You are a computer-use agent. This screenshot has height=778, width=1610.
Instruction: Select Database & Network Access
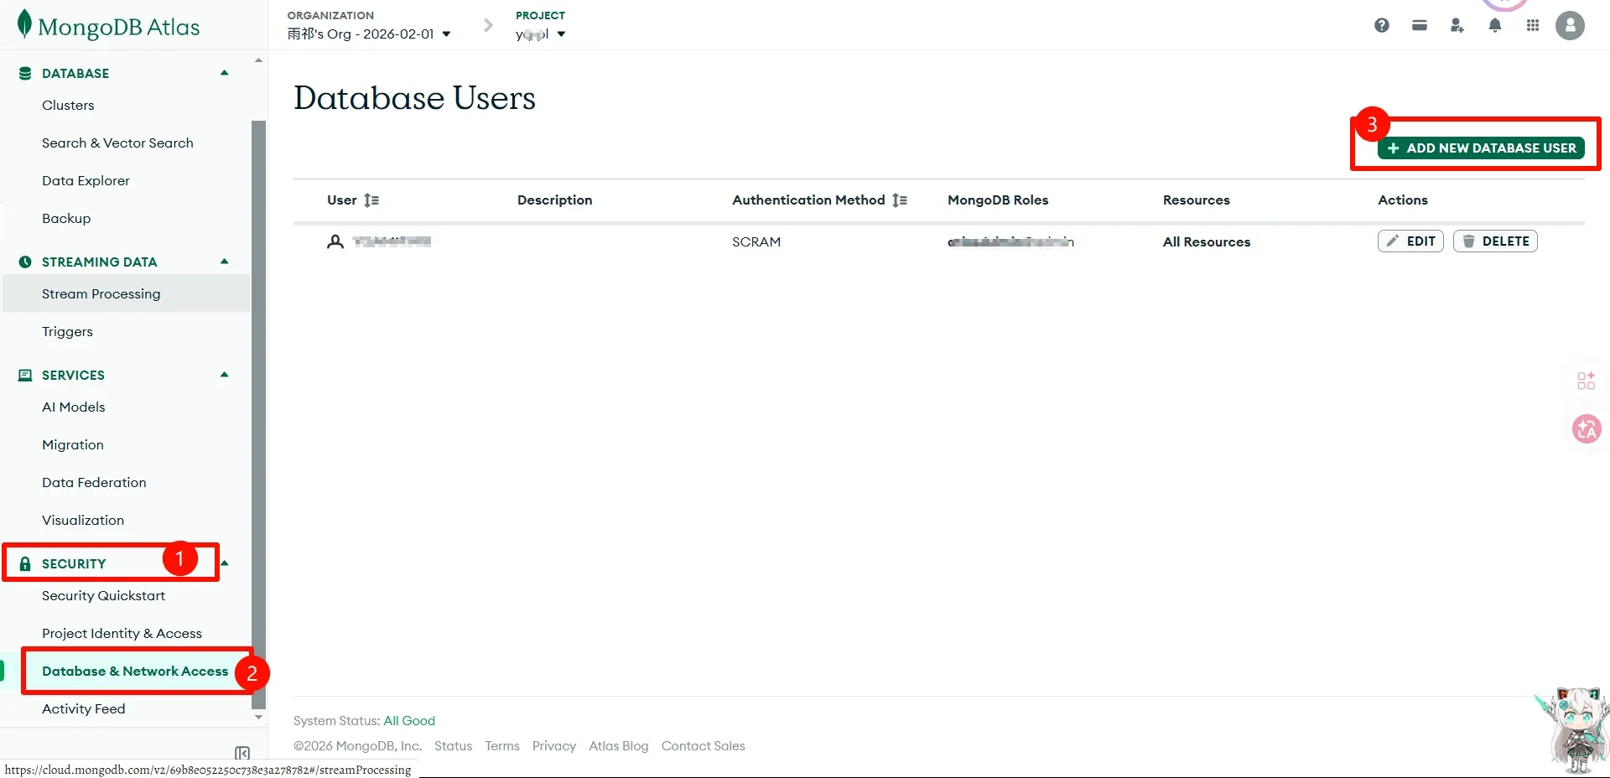click(x=135, y=671)
